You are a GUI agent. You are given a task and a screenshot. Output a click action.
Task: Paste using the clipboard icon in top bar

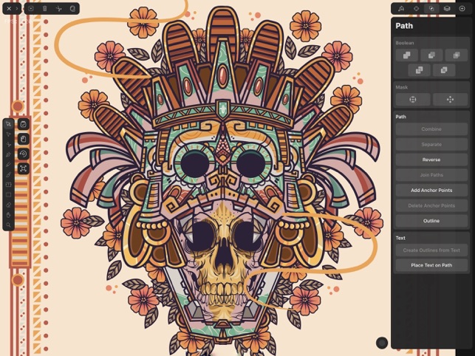click(x=72, y=8)
